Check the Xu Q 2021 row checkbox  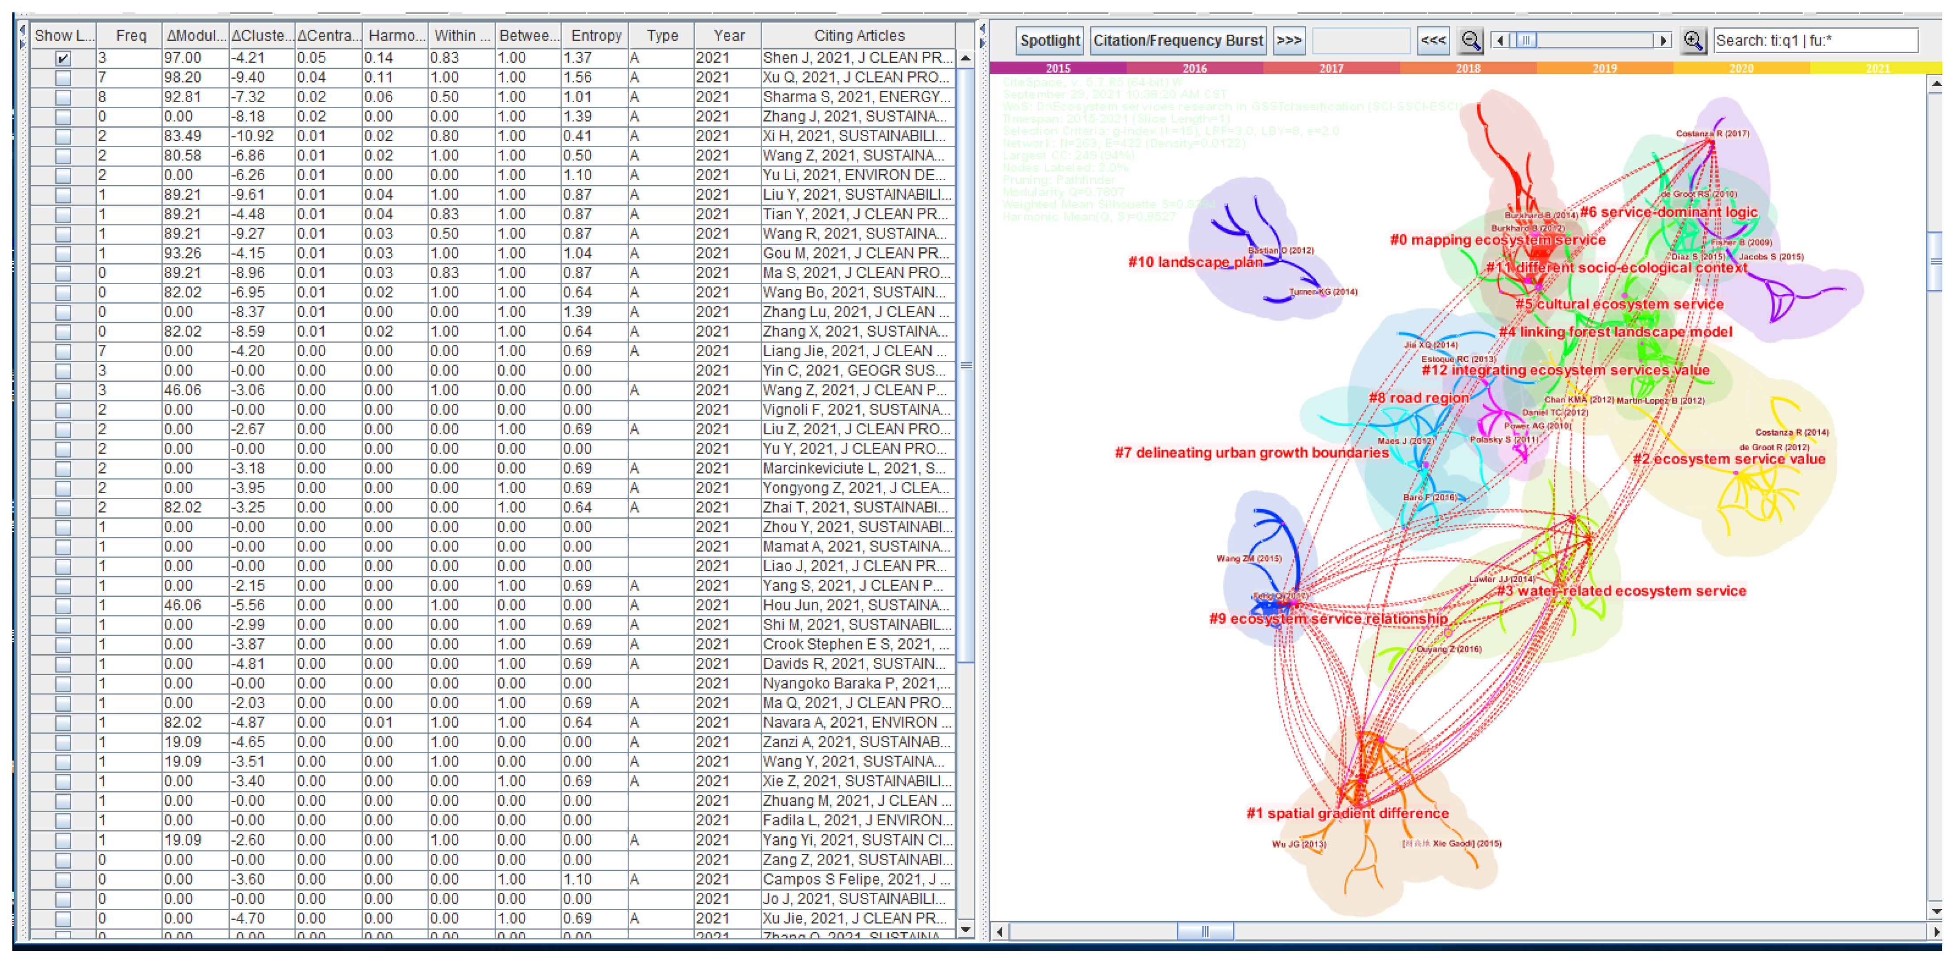click(x=63, y=77)
